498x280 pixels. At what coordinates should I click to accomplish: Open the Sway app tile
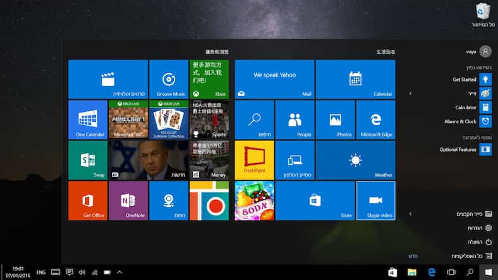tap(87, 160)
